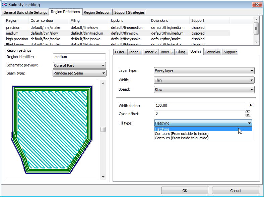Image resolution: width=264 pixels, height=197 pixels.
Task: Expand the Width dropdown
Action: [x=204, y=80]
